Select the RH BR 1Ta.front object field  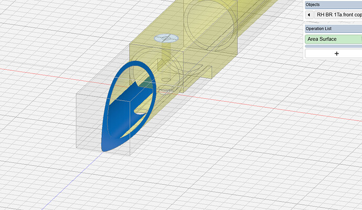pos(338,15)
